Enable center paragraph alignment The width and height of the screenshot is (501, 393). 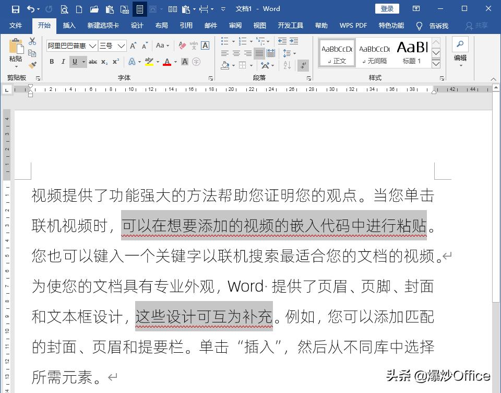(236, 53)
